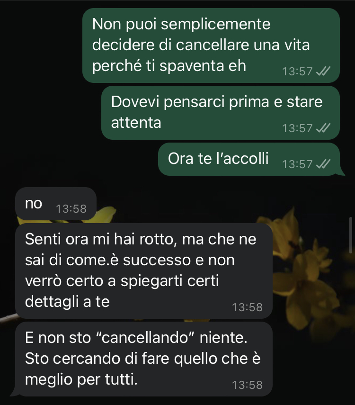The height and width of the screenshot is (405, 355).
Task: Select the 'Dovevi pensarci prima e stare attenta' bubble
Action: 221,113
